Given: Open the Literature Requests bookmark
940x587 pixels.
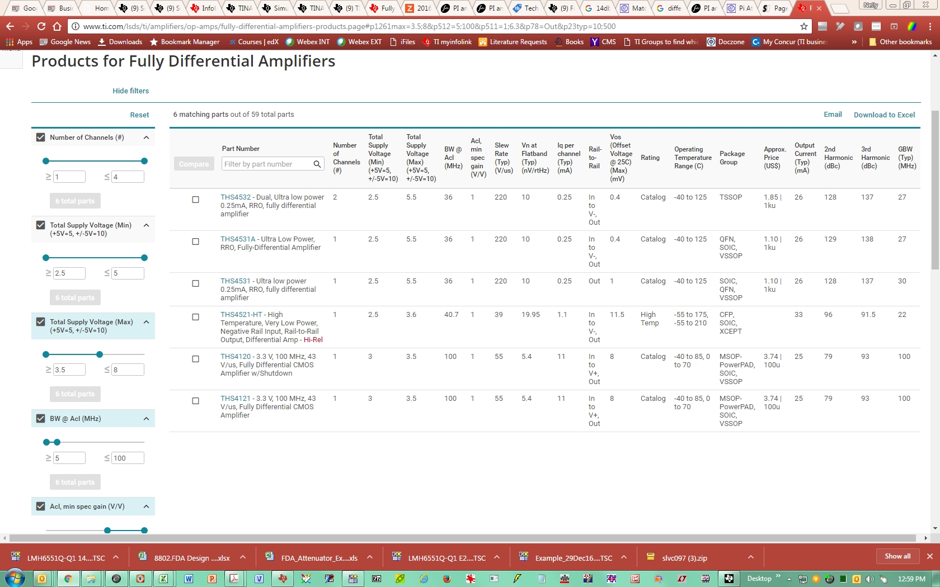Looking at the screenshot, I should (x=513, y=42).
